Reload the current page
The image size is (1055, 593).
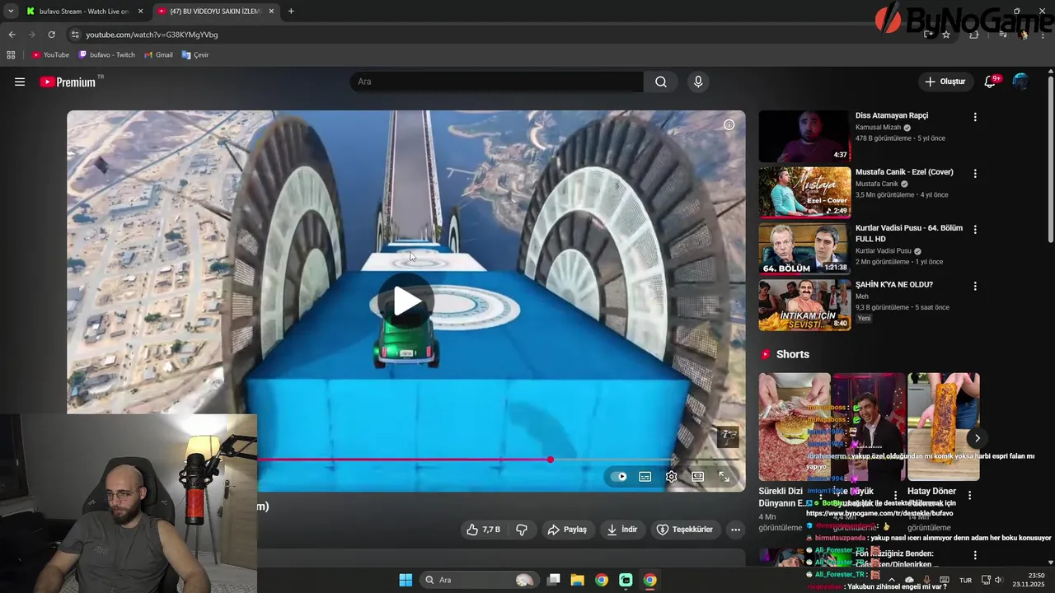[51, 35]
